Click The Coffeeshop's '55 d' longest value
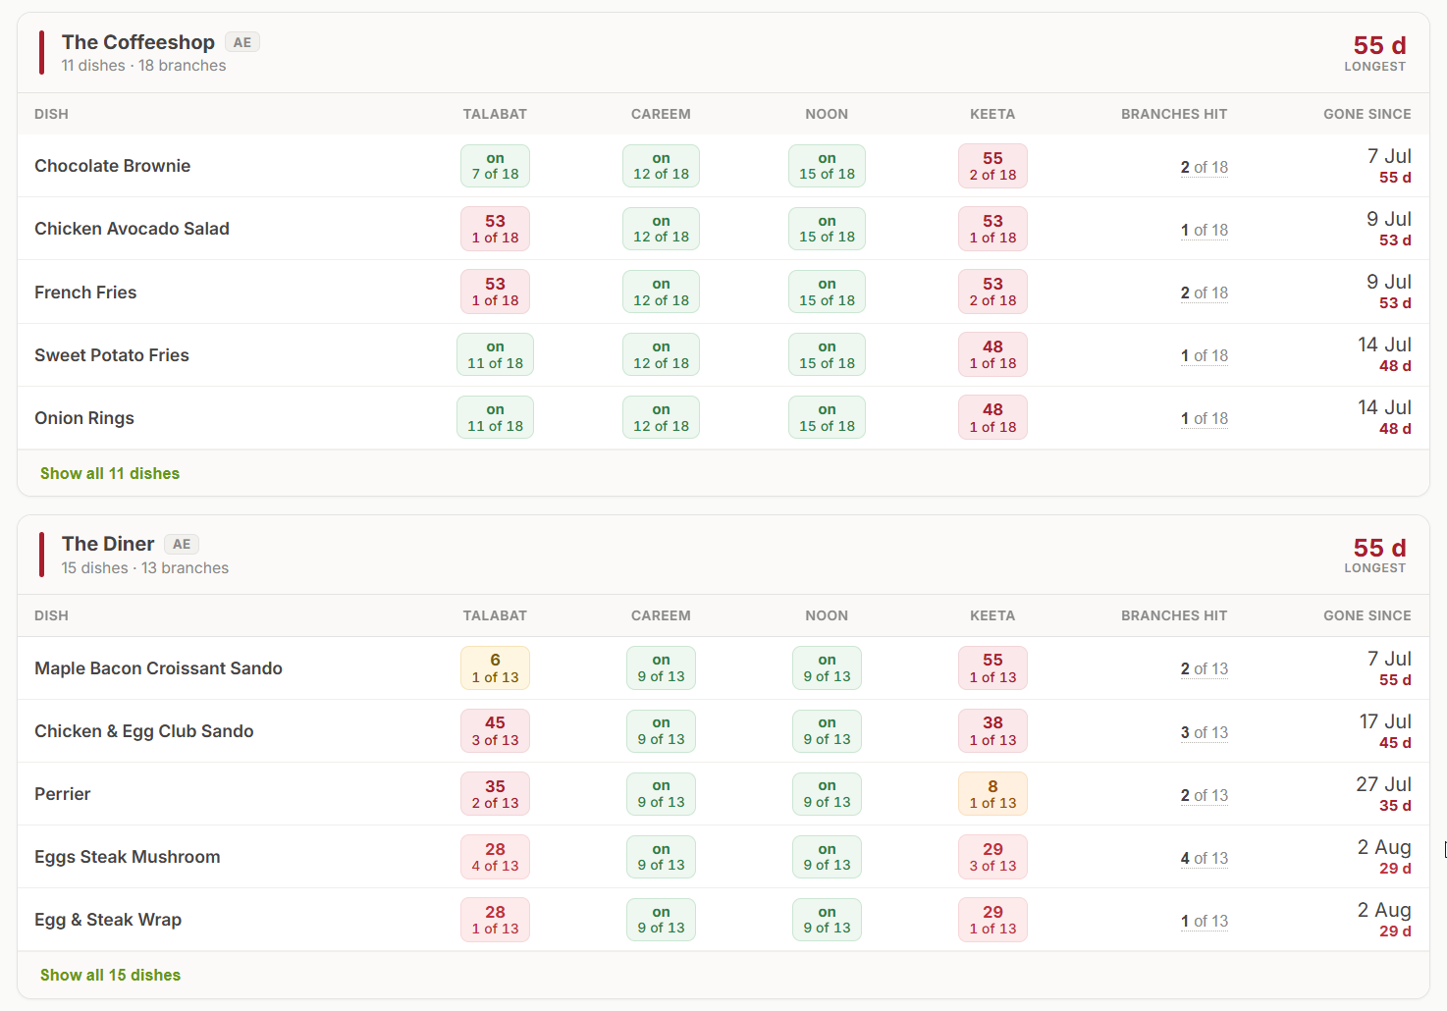Viewport: 1447px width, 1011px height. [1379, 45]
